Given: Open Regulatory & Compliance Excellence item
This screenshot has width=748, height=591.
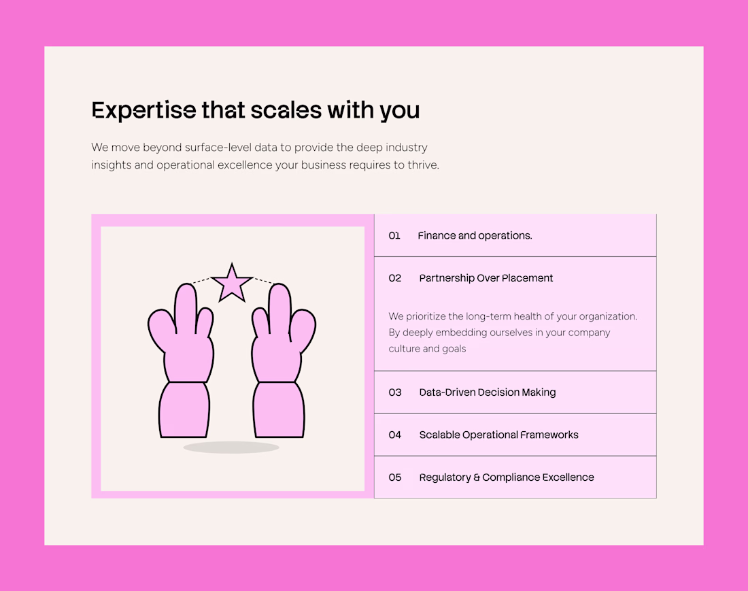Looking at the screenshot, I should [506, 477].
